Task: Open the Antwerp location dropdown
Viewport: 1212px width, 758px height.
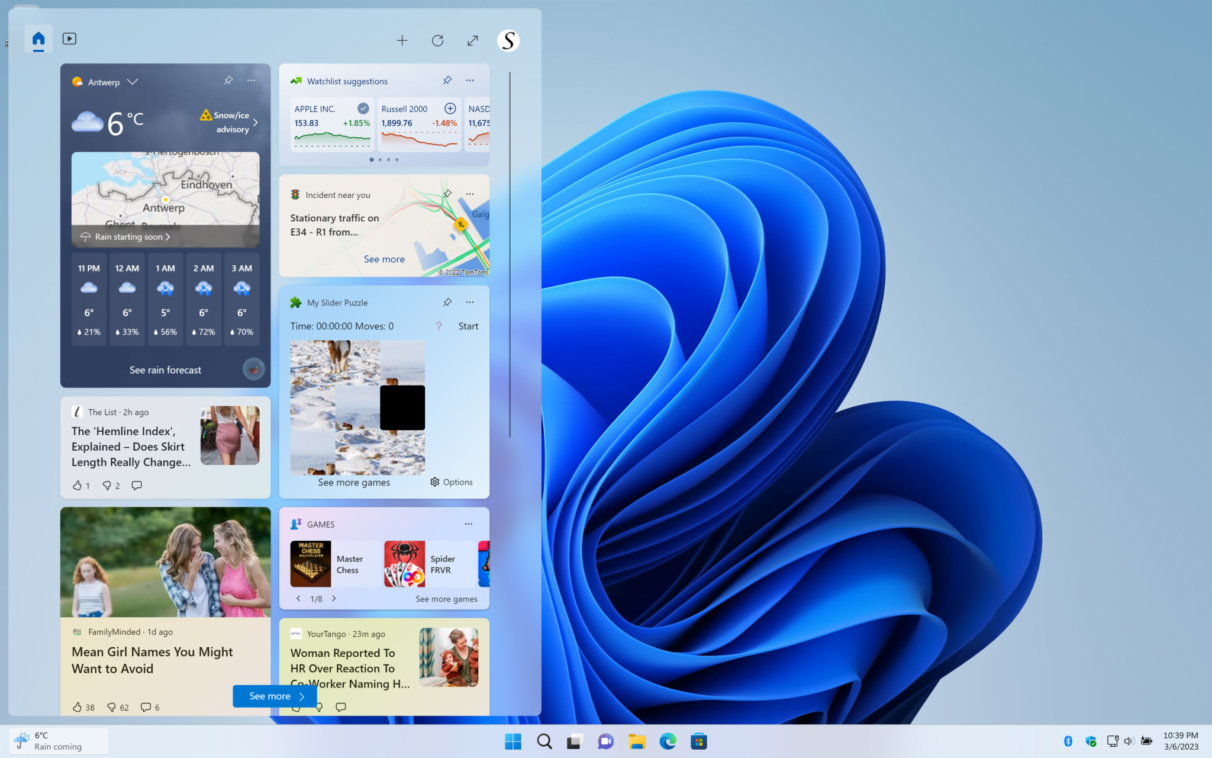Action: 133,82
